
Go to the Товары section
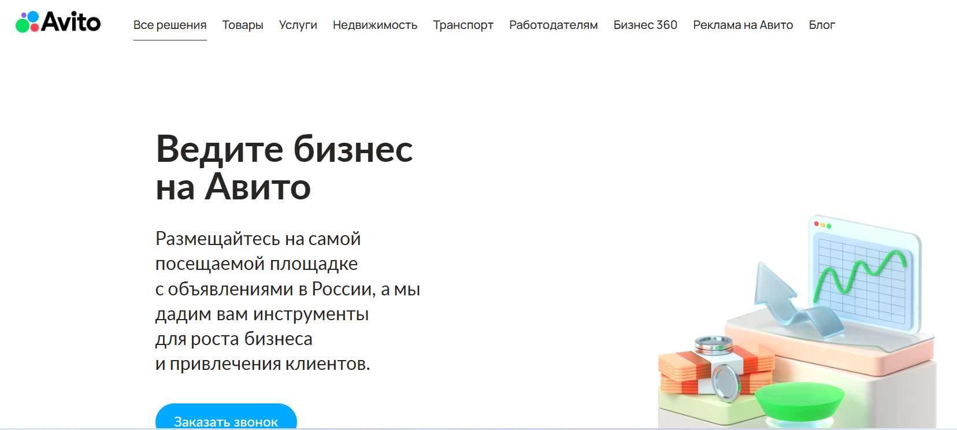point(243,25)
